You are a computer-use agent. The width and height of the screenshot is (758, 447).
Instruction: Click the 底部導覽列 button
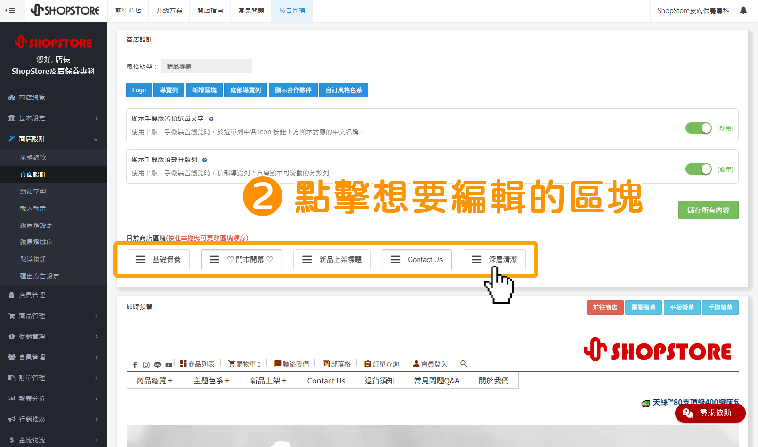(x=246, y=90)
